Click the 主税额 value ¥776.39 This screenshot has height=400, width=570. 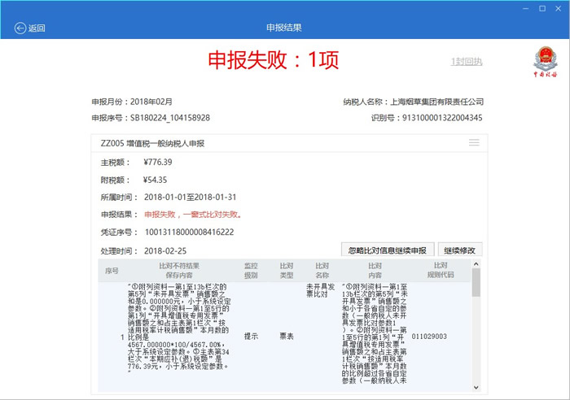pyautogui.click(x=158, y=163)
